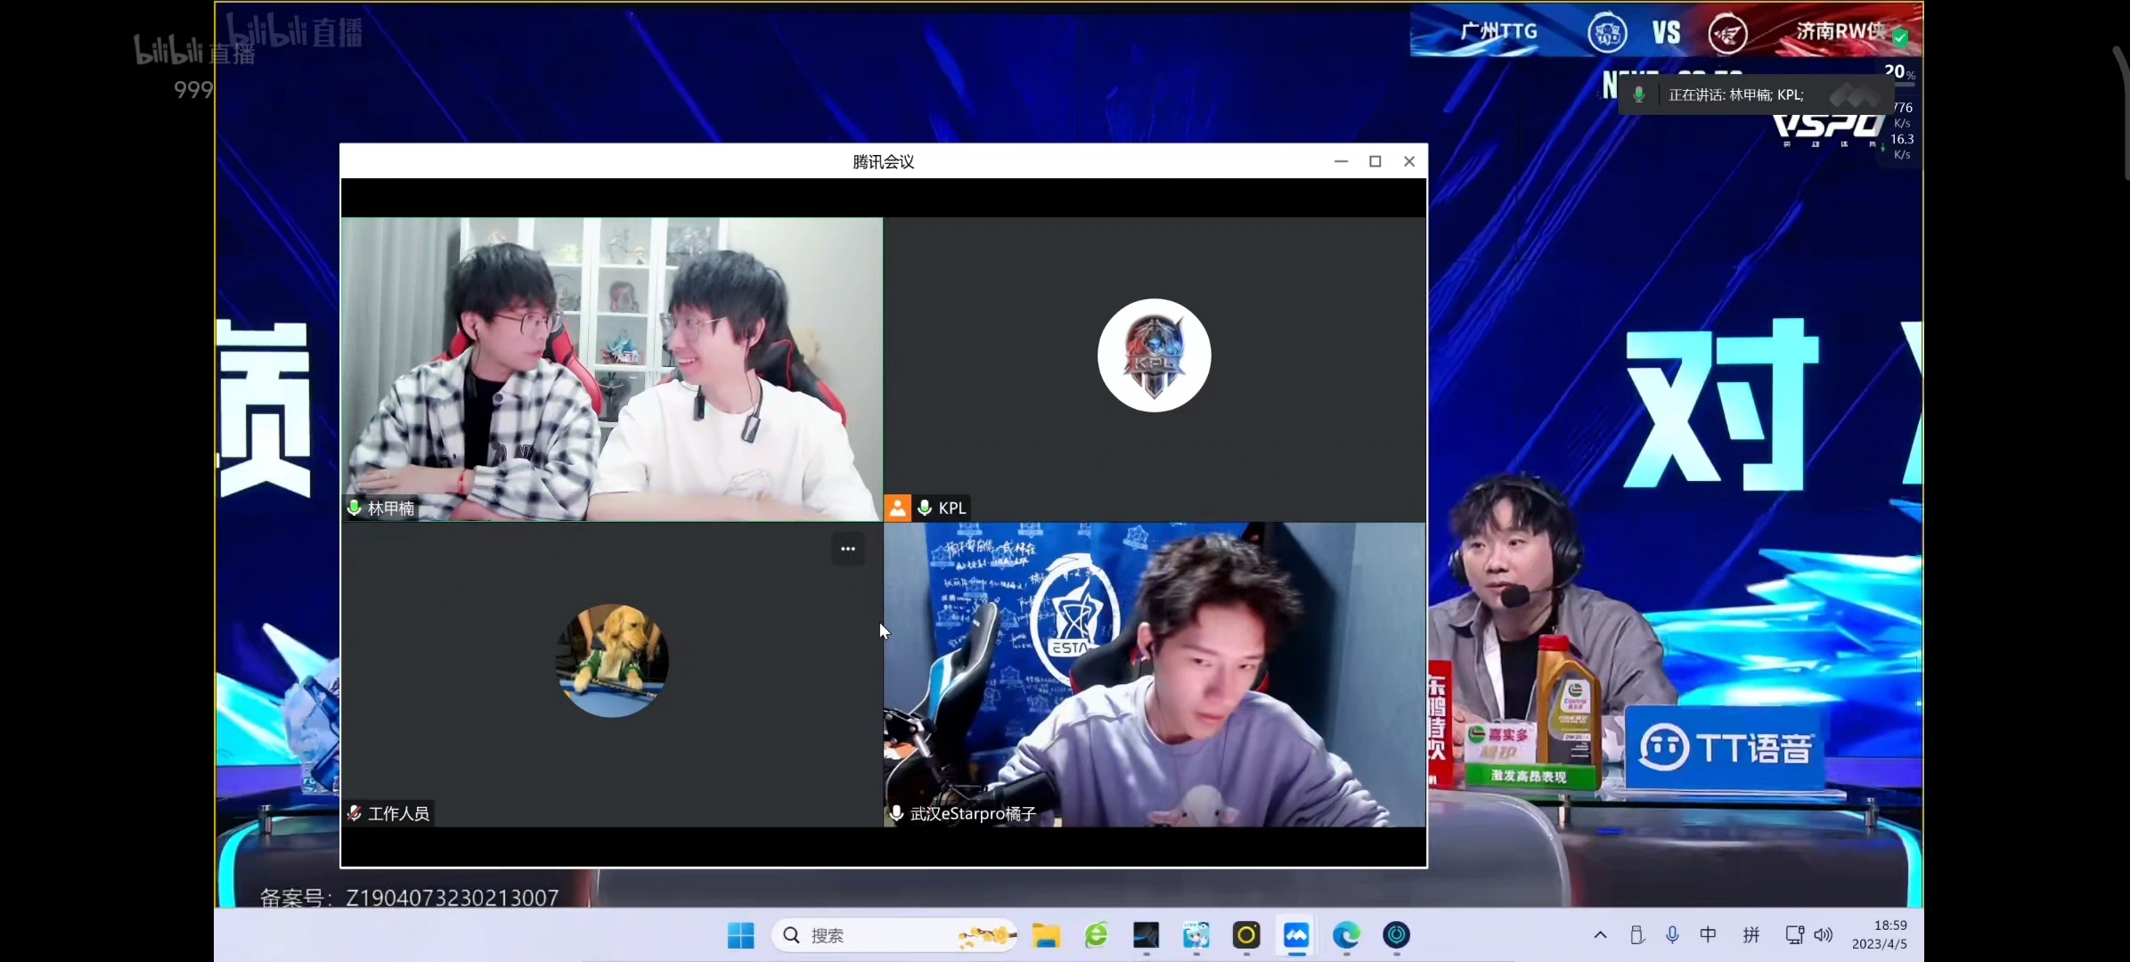This screenshot has width=2130, height=962.
Task: Launch Microsoft Edge from the taskbar
Action: pyautogui.click(x=1346, y=935)
